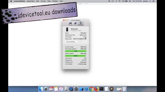Click the 100% charge progress bar
165x92 pixels.
click(76, 51)
